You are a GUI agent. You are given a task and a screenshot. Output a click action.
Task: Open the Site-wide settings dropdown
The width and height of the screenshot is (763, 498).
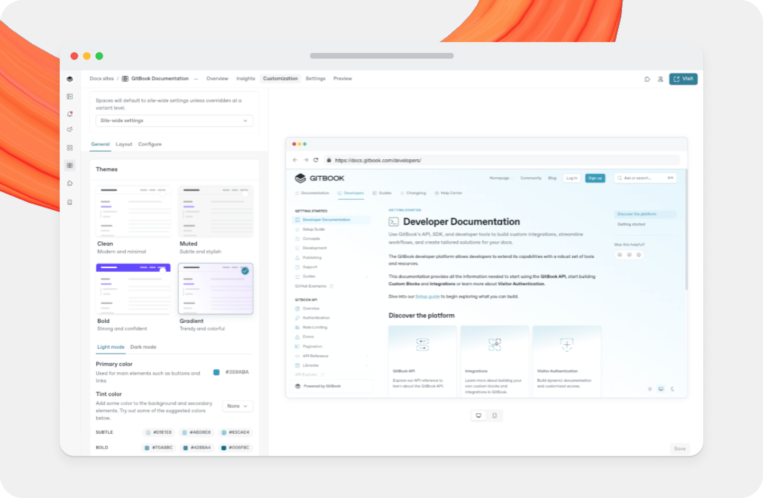(x=174, y=121)
